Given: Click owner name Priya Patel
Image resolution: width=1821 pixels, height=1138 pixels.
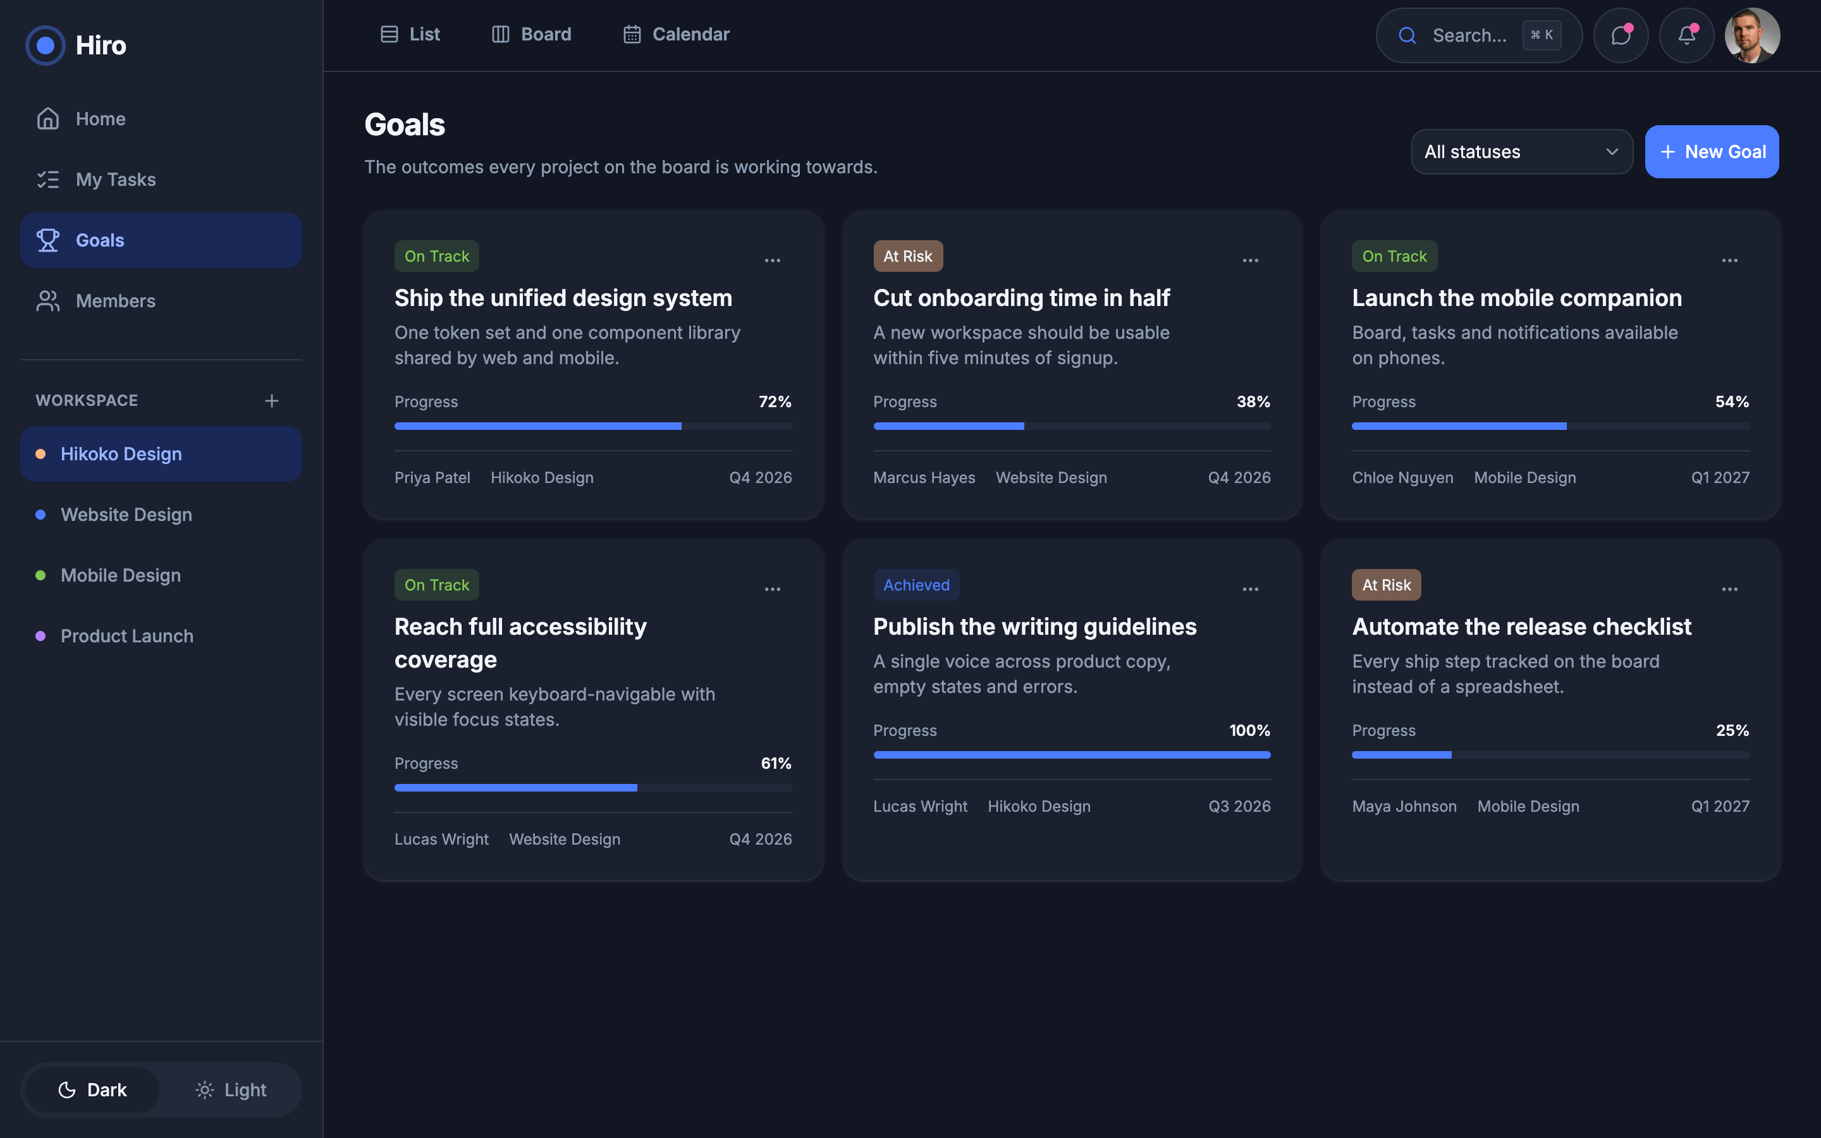Looking at the screenshot, I should pyautogui.click(x=432, y=478).
